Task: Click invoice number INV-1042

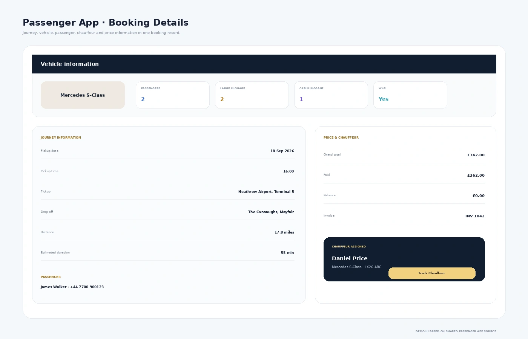Action: tap(475, 216)
